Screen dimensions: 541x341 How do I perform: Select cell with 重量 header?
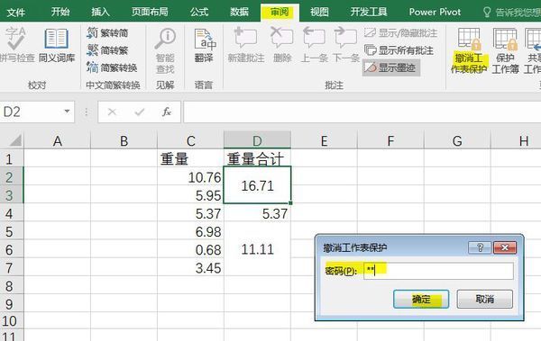pos(190,158)
